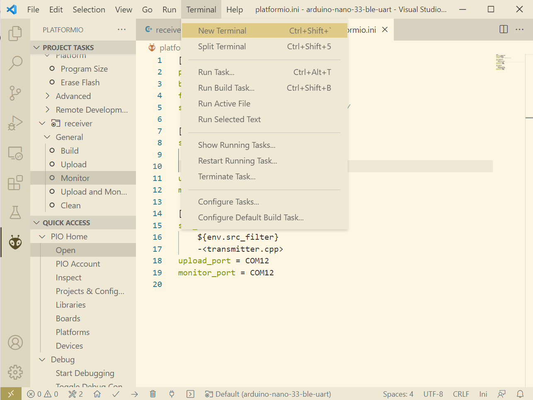Open editor More Actions ellipsis
This screenshot has height=400, width=533.
[x=519, y=29]
